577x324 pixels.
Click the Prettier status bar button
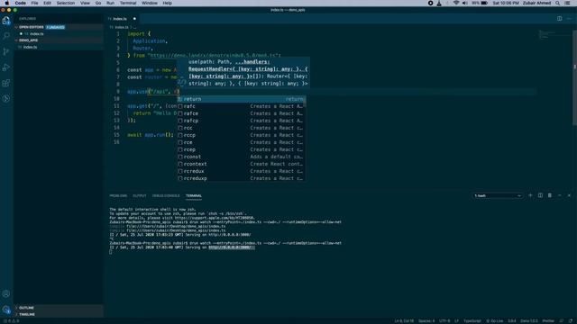[x=548, y=321]
